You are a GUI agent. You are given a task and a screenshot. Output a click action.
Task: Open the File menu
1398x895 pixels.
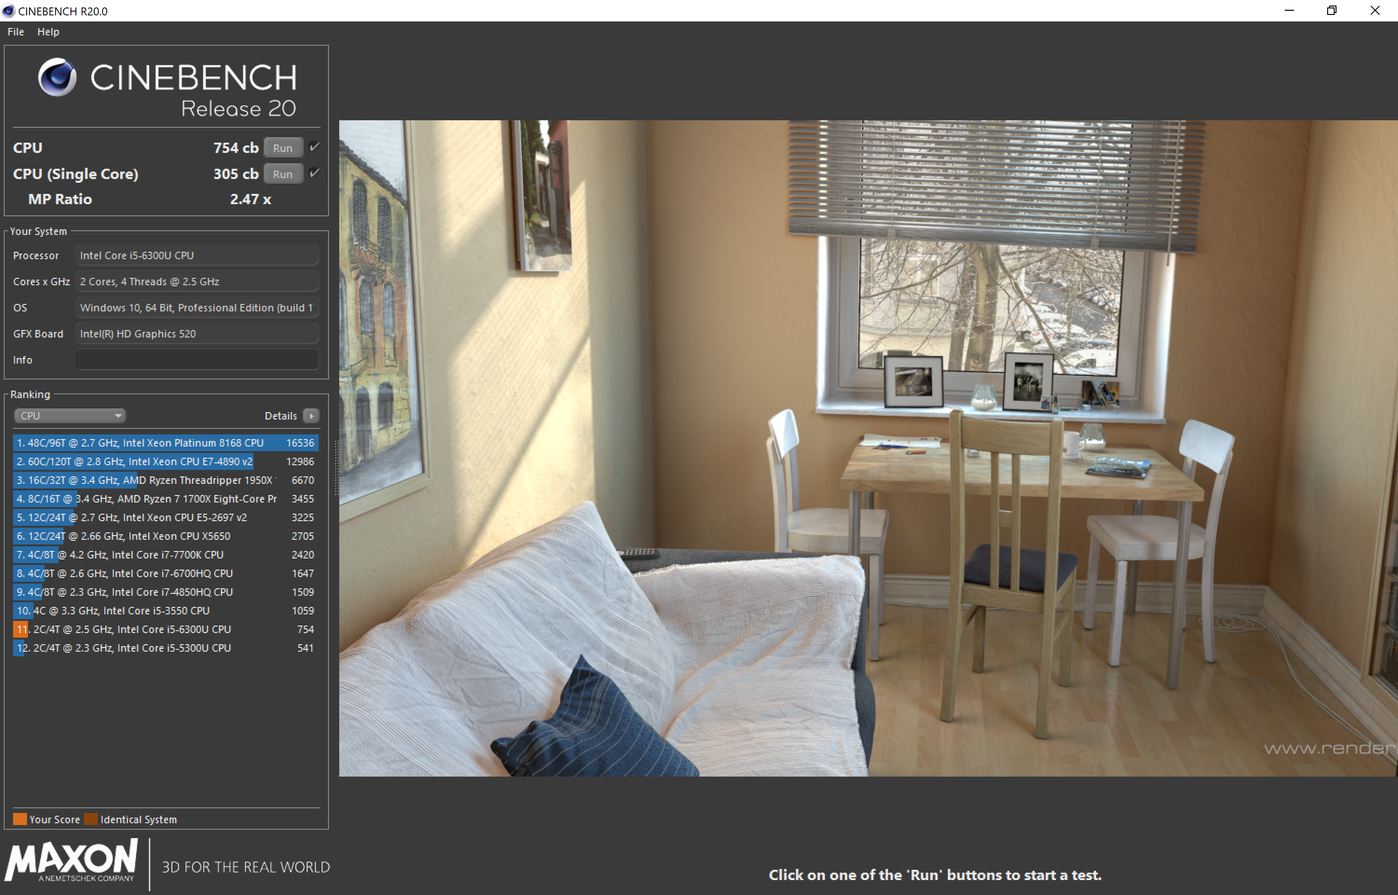pos(16,32)
